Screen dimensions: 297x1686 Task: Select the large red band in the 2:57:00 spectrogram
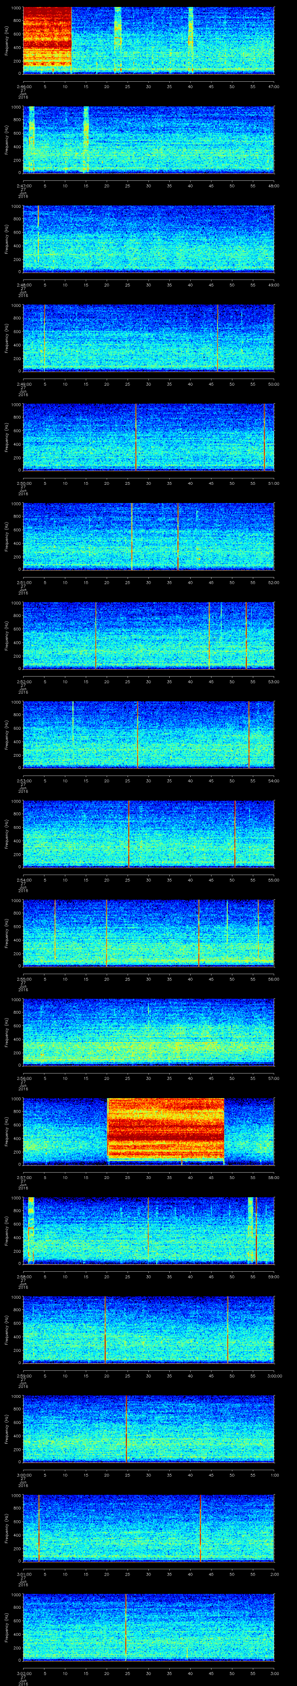point(165,1131)
